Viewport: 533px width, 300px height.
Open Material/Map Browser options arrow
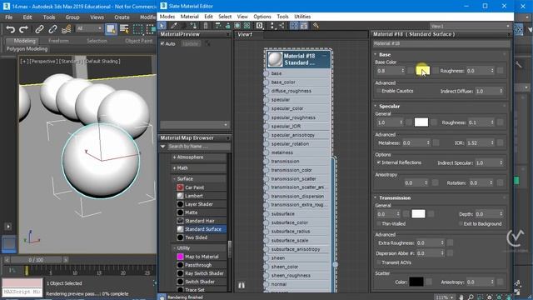[163, 147]
